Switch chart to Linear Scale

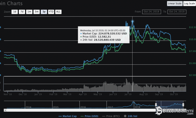coord(175,4)
